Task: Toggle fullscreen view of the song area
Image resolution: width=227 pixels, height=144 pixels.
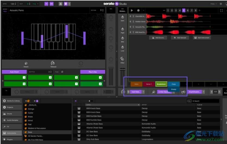Action: tap(221, 10)
